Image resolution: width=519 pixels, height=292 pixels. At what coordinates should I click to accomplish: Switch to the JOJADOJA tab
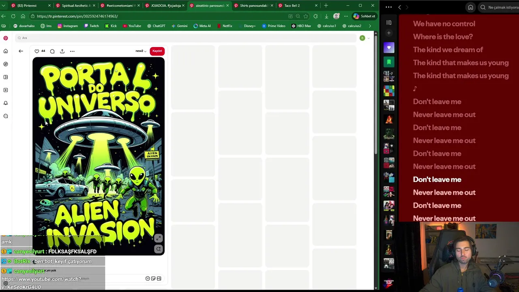(165, 6)
